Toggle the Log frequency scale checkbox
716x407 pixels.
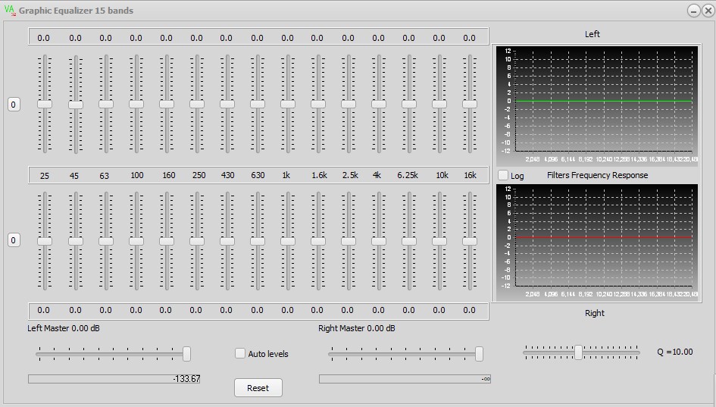503,175
